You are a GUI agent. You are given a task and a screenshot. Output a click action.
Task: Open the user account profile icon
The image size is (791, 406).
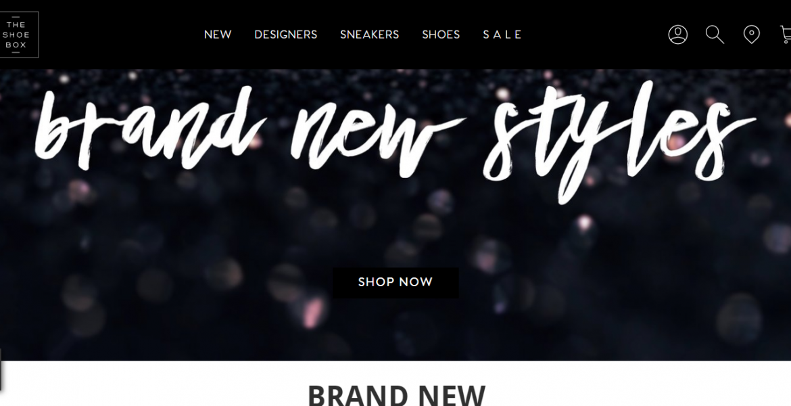[677, 35]
